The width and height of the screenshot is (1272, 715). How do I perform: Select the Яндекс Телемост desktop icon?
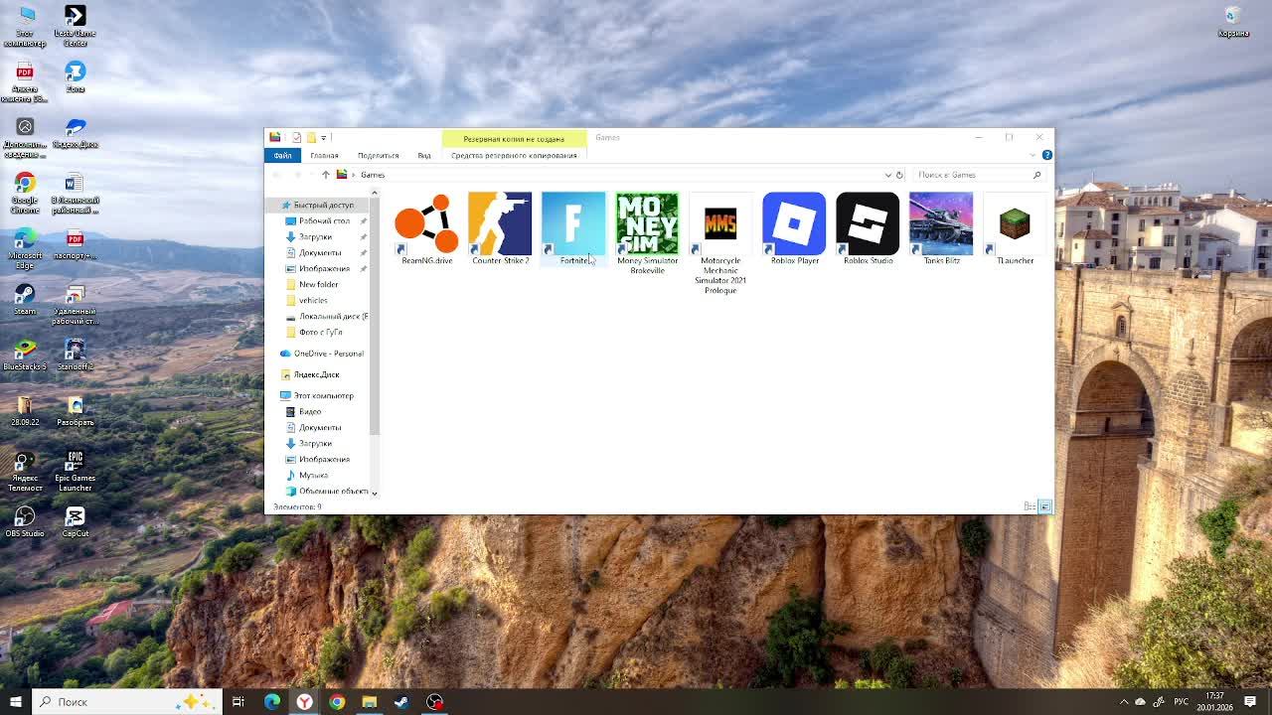click(25, 471)
